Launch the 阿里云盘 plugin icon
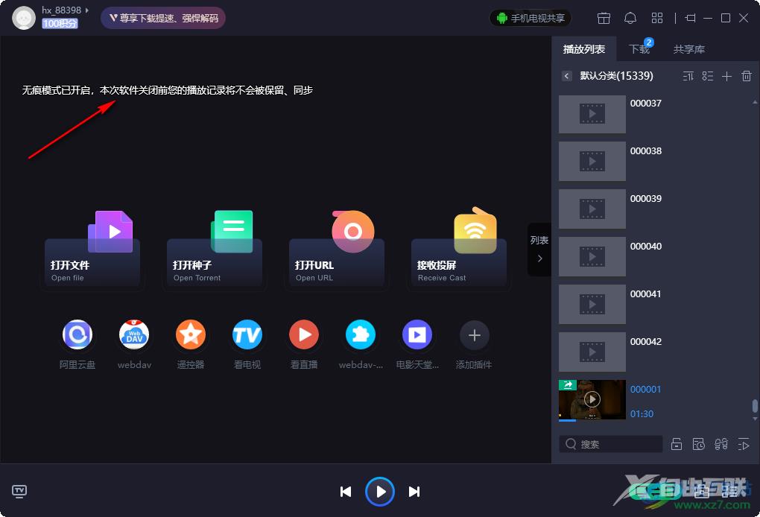 [x=77, y=334]
